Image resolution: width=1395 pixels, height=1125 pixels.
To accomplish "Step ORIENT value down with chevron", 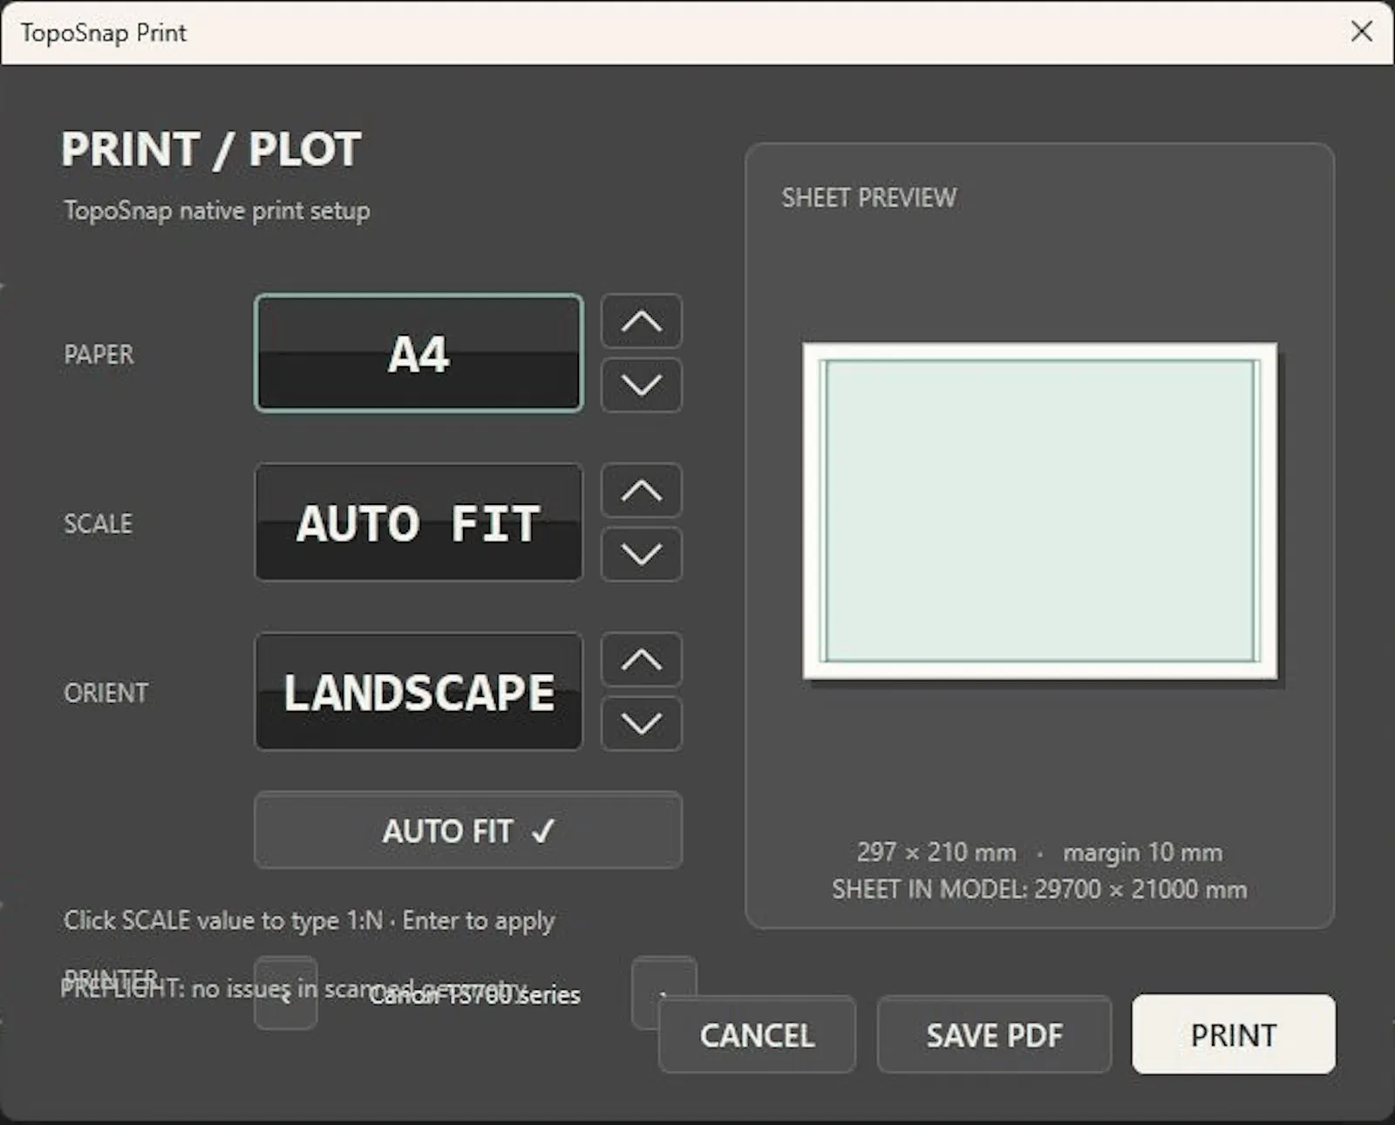I will click(x=642, y=723).
